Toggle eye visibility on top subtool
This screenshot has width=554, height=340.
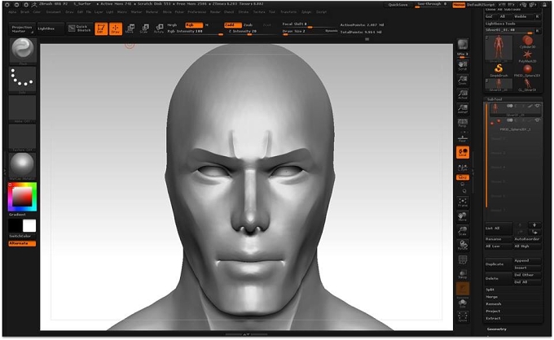[x=538, y=106]
